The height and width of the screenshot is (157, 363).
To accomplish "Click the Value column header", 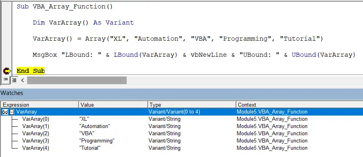I will click(x=113, y=105).
